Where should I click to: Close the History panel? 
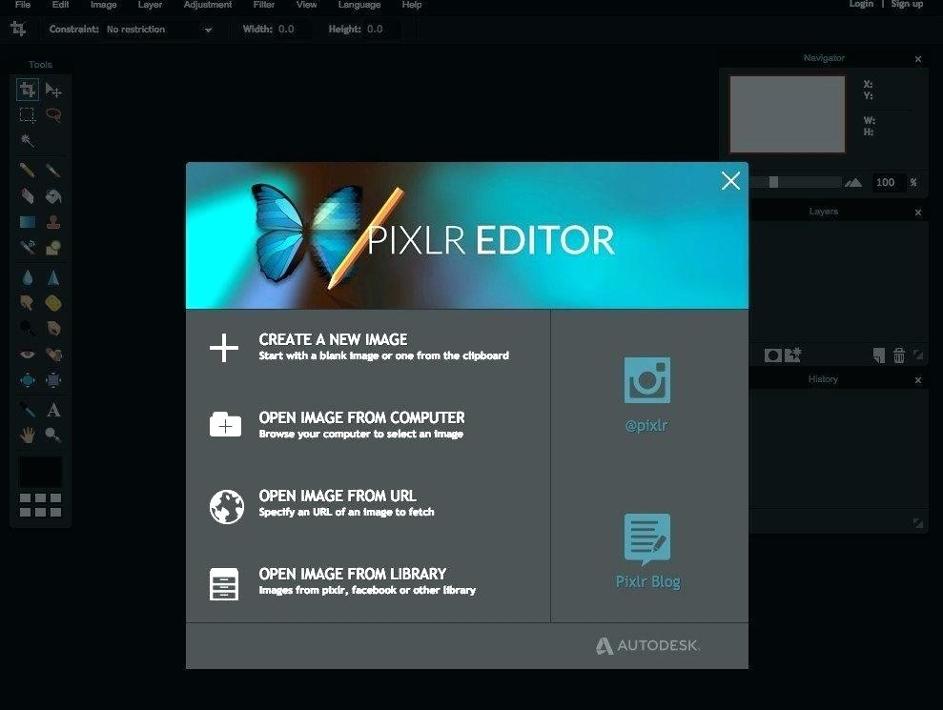[918, 380]
